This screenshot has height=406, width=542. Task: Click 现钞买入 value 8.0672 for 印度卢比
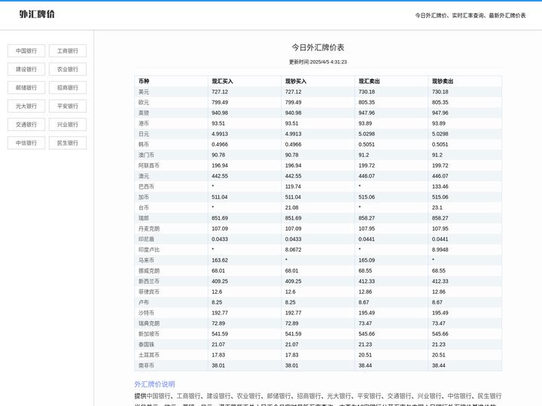pos(293,250)
